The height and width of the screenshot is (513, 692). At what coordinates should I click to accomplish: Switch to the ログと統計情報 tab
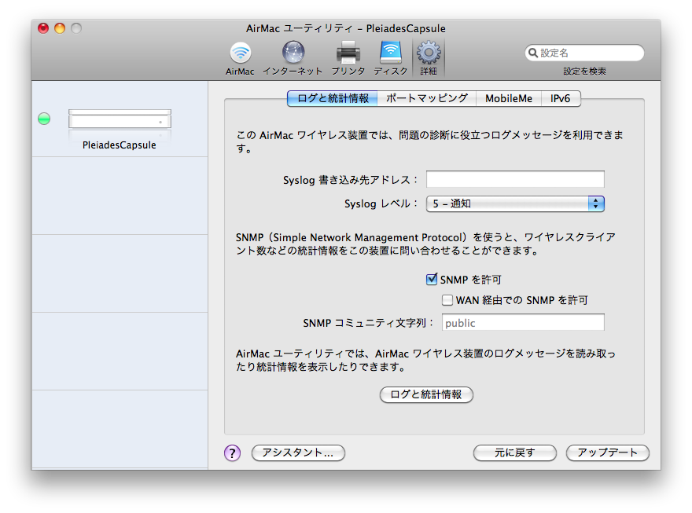point(333,98)
